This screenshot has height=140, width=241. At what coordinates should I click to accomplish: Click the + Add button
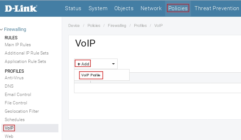click(83, 64)
